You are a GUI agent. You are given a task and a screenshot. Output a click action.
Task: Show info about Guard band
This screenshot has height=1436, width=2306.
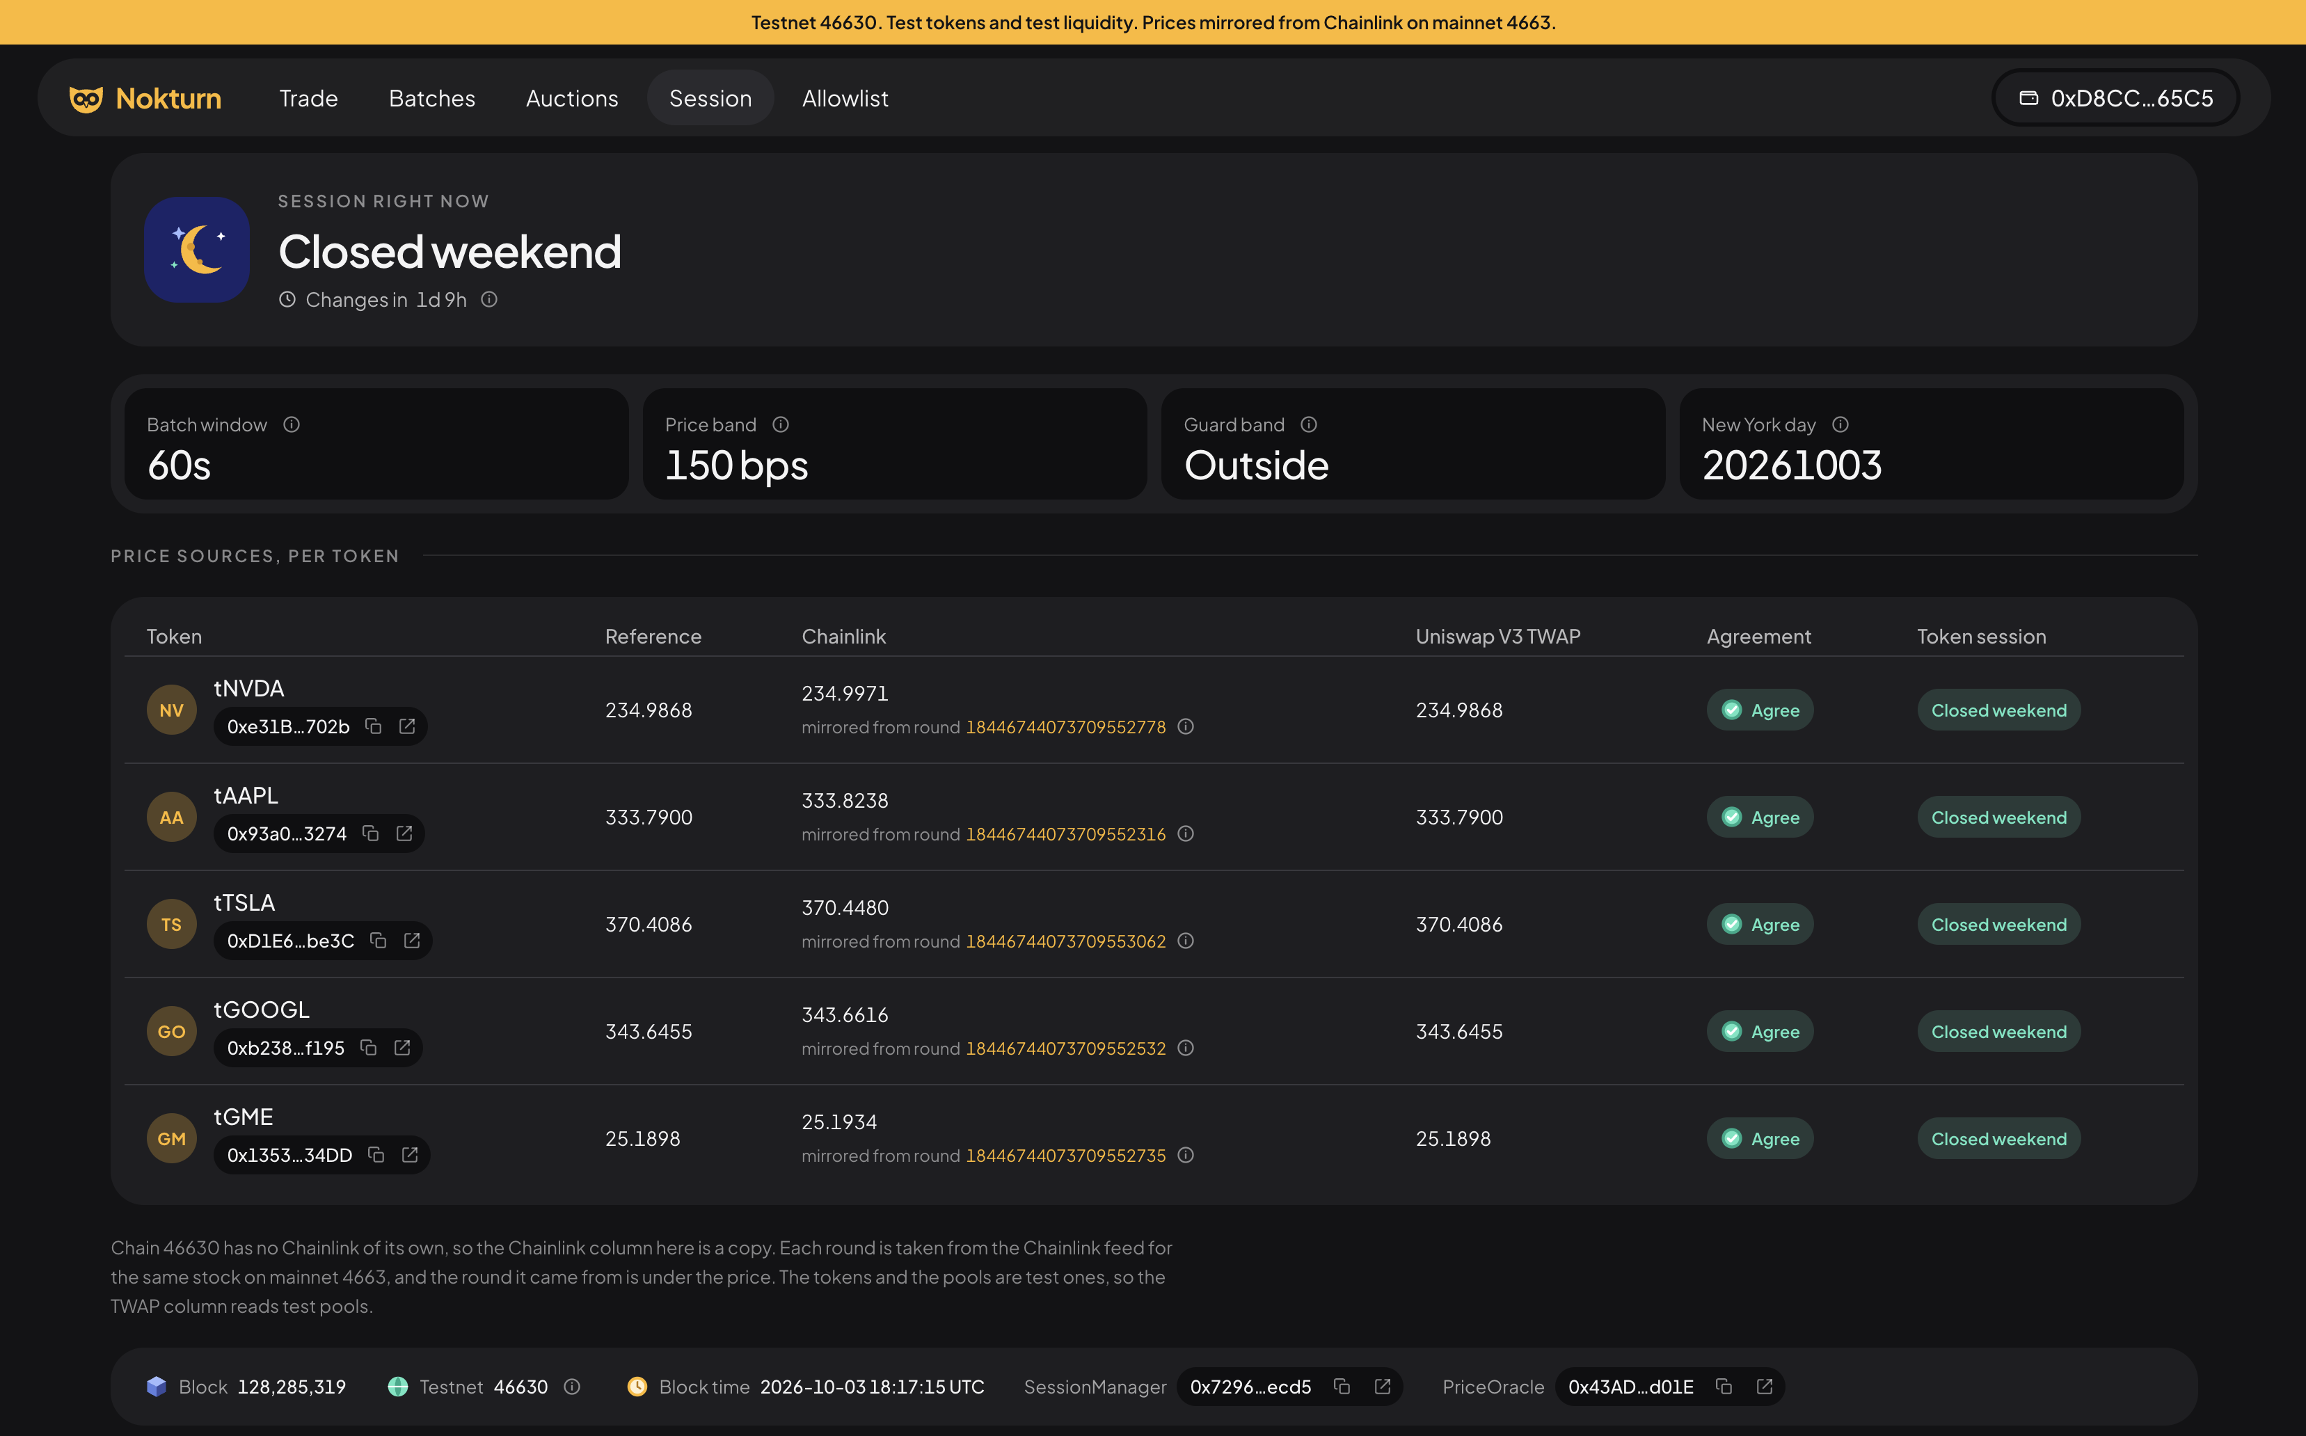(x=1309, y=424)
